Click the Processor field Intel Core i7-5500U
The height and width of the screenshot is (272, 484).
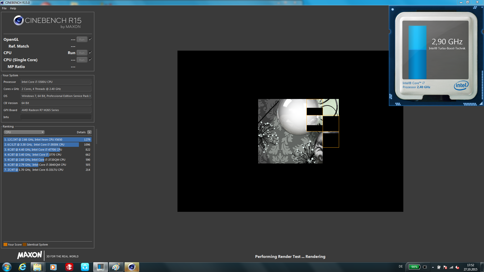[x=56, y=82]
